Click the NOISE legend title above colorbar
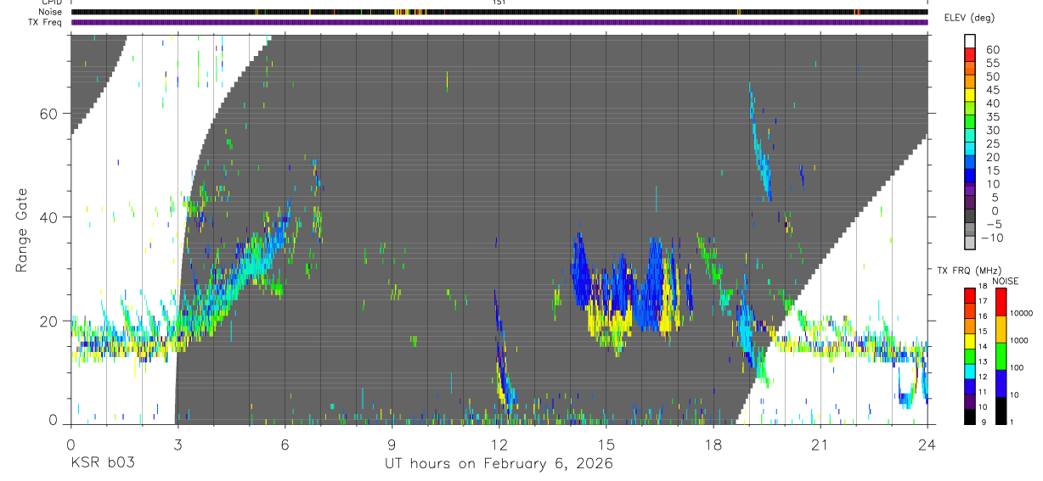Screen dimensions: 1043x481 1005,282
